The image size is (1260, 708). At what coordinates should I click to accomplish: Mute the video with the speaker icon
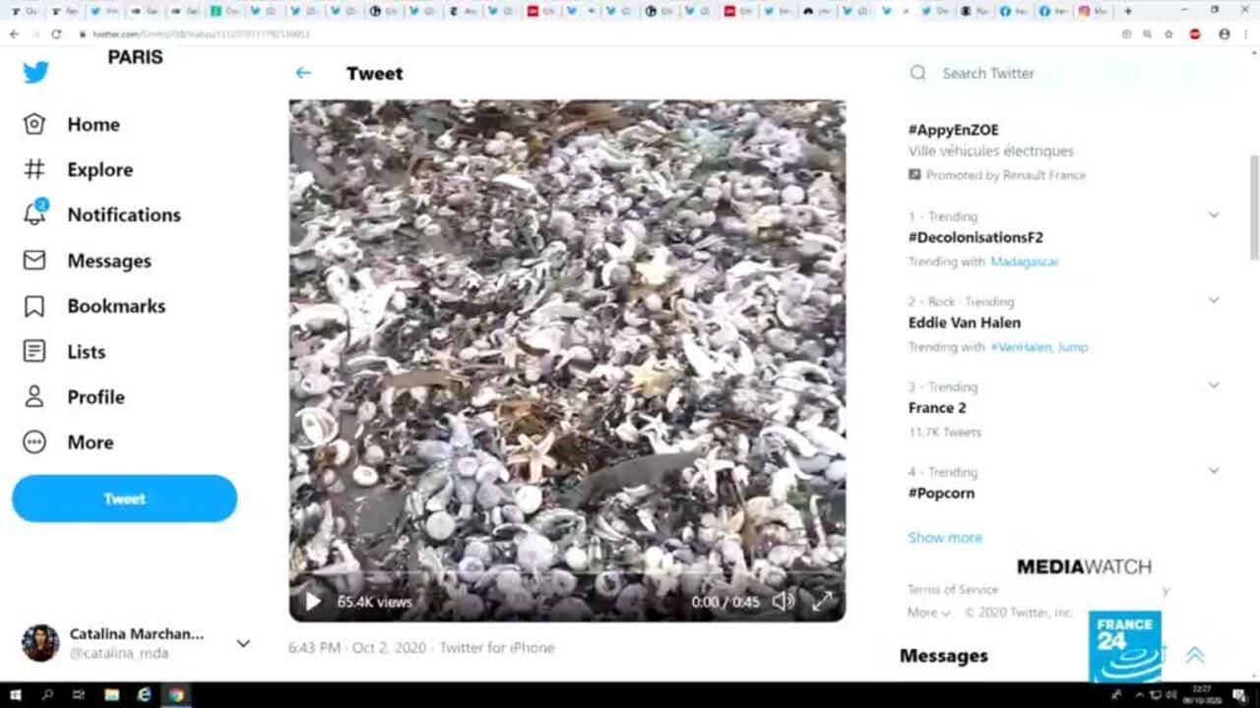pos(783,601)
